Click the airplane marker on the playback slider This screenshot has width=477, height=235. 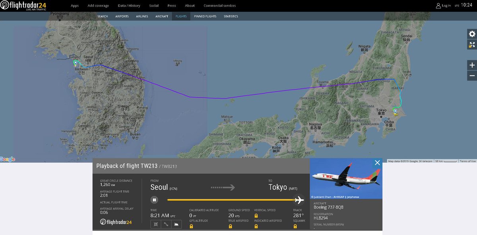tap(299, 200)
